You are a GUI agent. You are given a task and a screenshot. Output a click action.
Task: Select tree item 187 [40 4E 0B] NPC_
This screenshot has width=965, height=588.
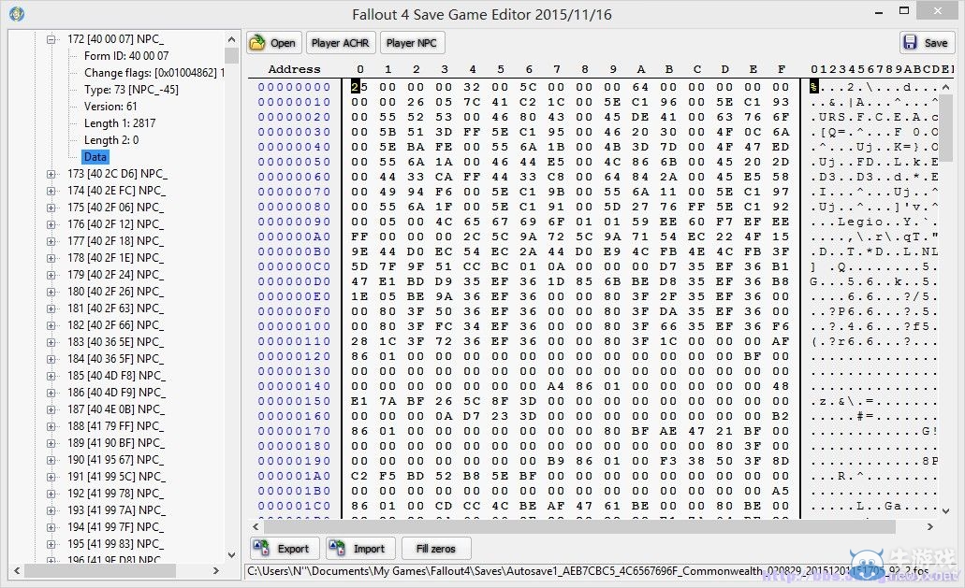pyautogui.click(x=116, y=409)
